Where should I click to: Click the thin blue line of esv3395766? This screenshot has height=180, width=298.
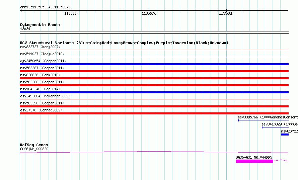[x=264, y=120]
